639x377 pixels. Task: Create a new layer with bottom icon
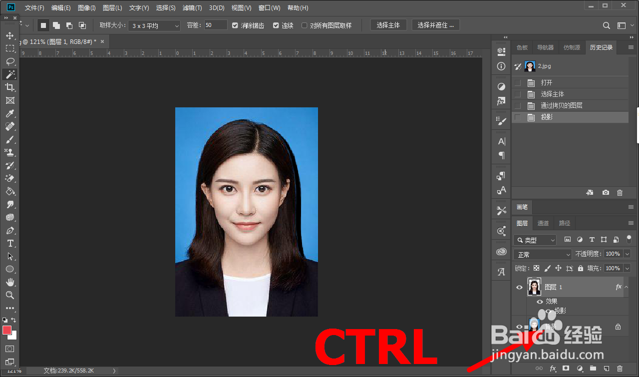pos(606,369)
